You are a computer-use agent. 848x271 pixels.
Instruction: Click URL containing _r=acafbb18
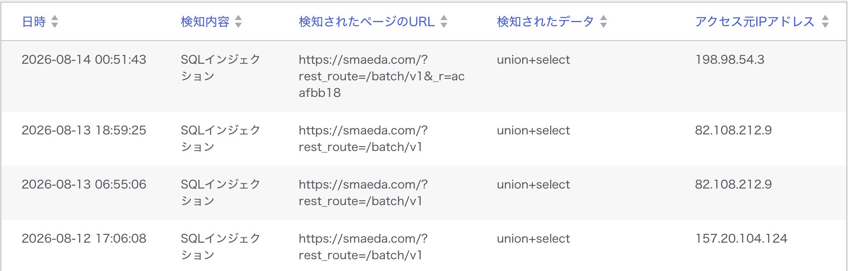click(381, 76)
